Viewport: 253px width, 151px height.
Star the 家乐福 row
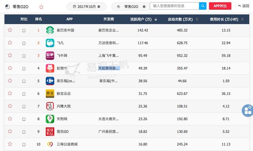(10, 81)
